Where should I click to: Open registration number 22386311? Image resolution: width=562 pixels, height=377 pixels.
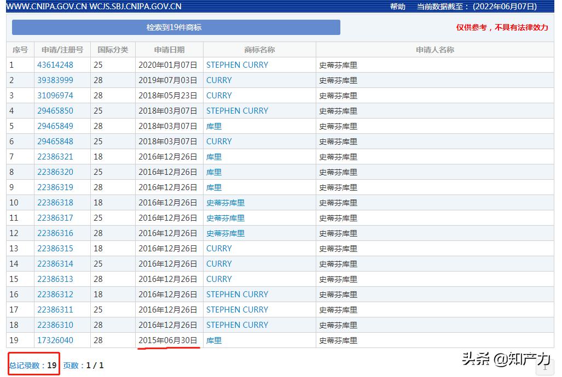[55, 310]
